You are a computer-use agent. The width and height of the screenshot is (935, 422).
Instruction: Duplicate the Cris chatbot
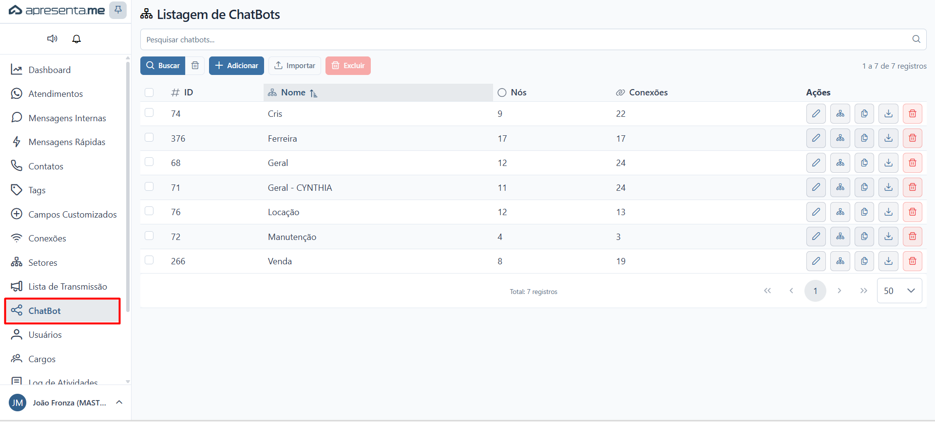864,114
